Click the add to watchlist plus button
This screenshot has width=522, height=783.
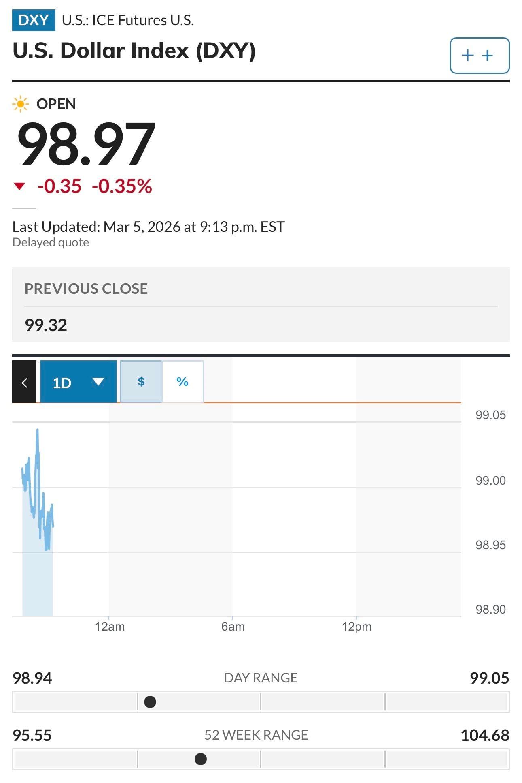pyautogui.click(x=480, y=56)
